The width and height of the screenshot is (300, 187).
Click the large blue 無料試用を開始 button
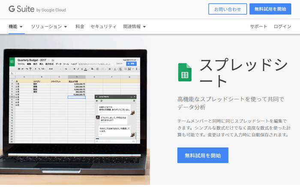coord(203,155)
